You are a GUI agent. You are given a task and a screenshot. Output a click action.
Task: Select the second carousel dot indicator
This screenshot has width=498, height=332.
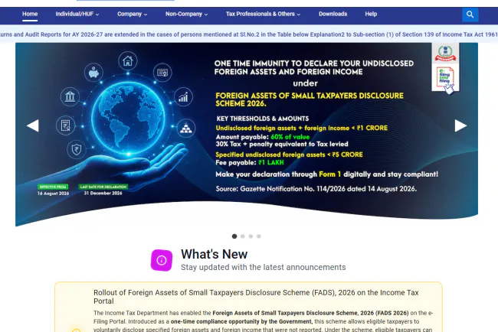(x=243, y=236)
